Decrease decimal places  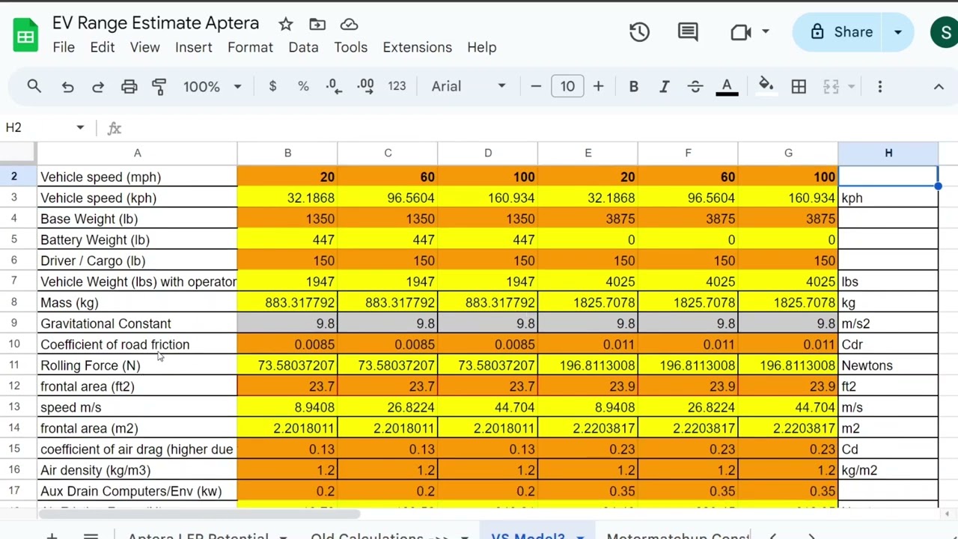(334, 86)
